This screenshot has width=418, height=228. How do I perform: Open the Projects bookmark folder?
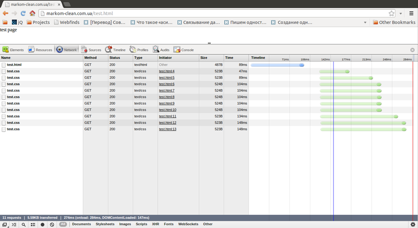coord(38,22)
